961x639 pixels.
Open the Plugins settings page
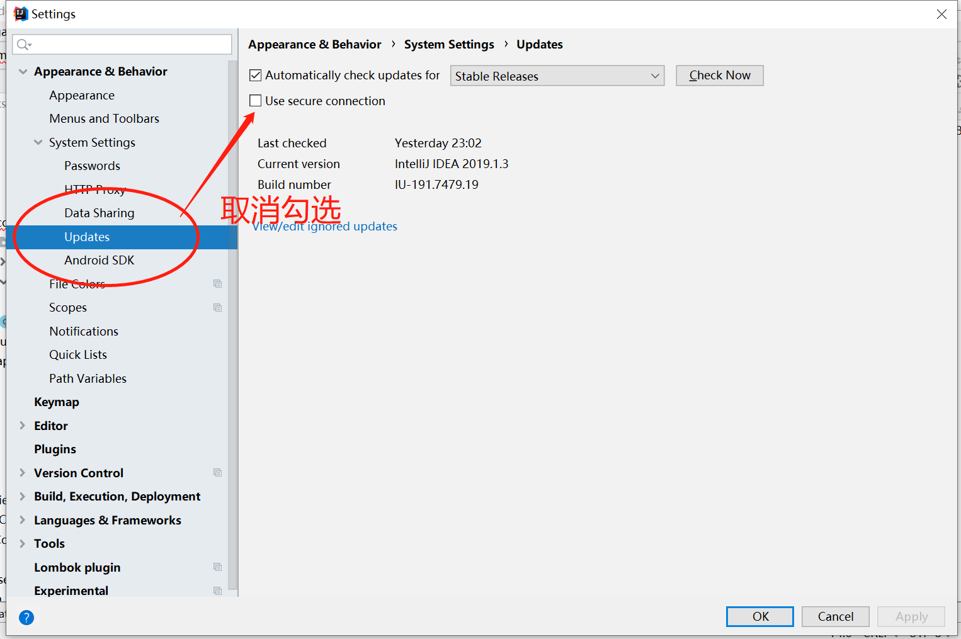coord(55,450)
